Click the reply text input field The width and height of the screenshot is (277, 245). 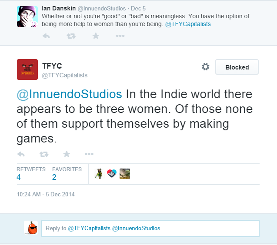pyautogui.click(x=150, y=228)
